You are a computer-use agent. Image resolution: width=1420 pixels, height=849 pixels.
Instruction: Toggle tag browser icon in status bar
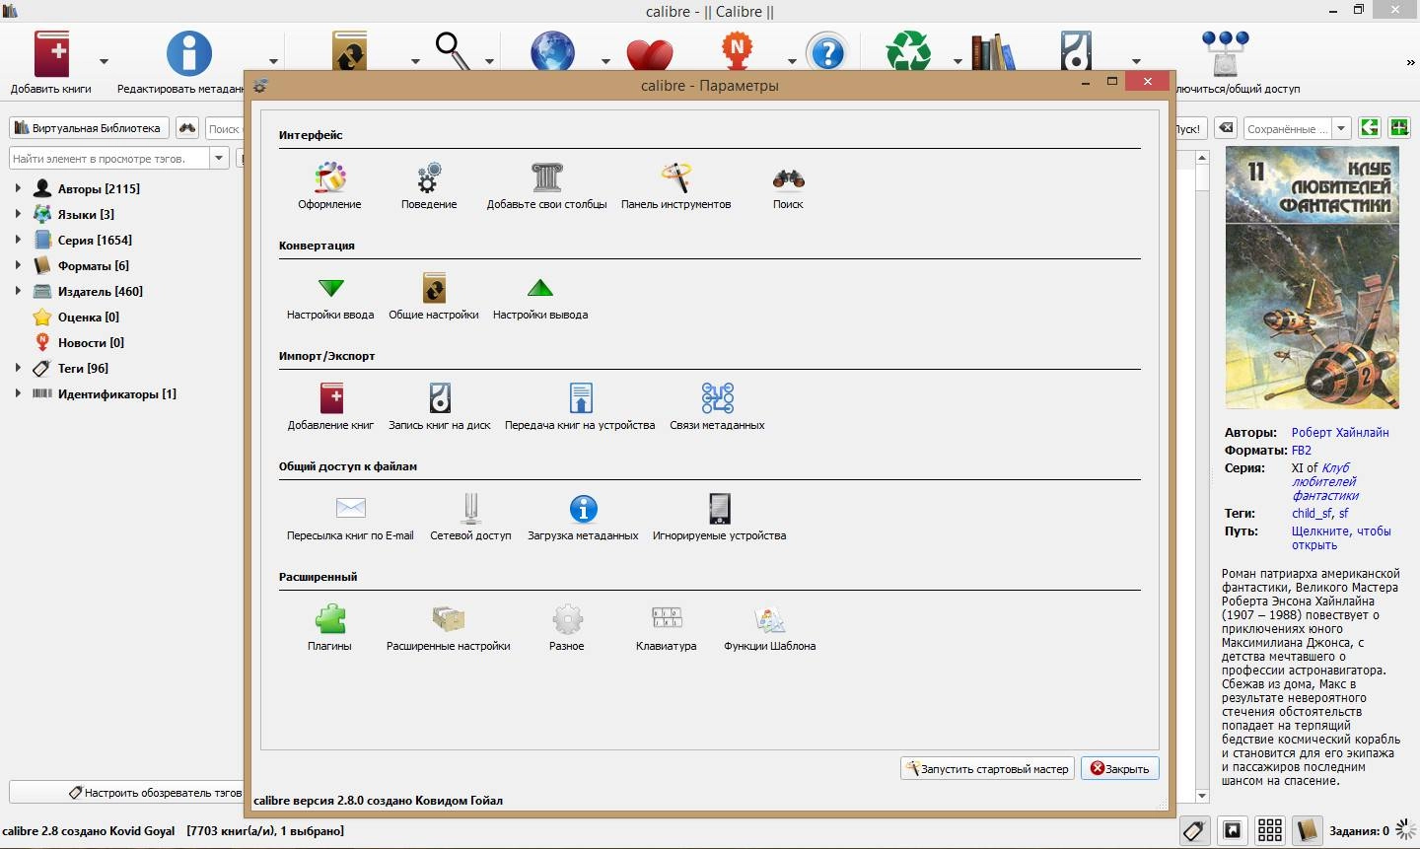[x=1193, y=830]
